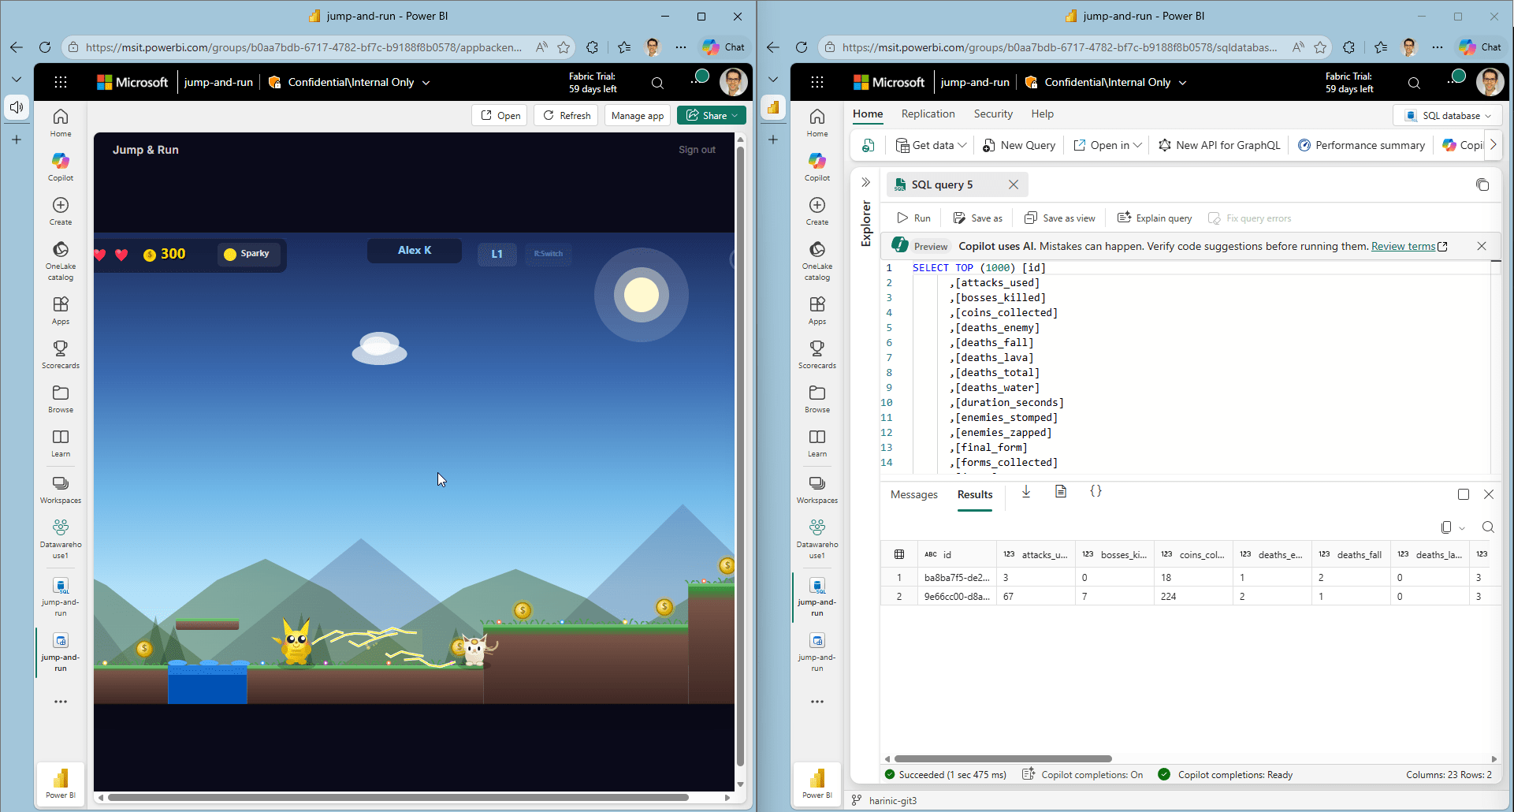Reload the page in right browser window
1514x812 pixels.
pyautogui.click(x=802, y=47)
